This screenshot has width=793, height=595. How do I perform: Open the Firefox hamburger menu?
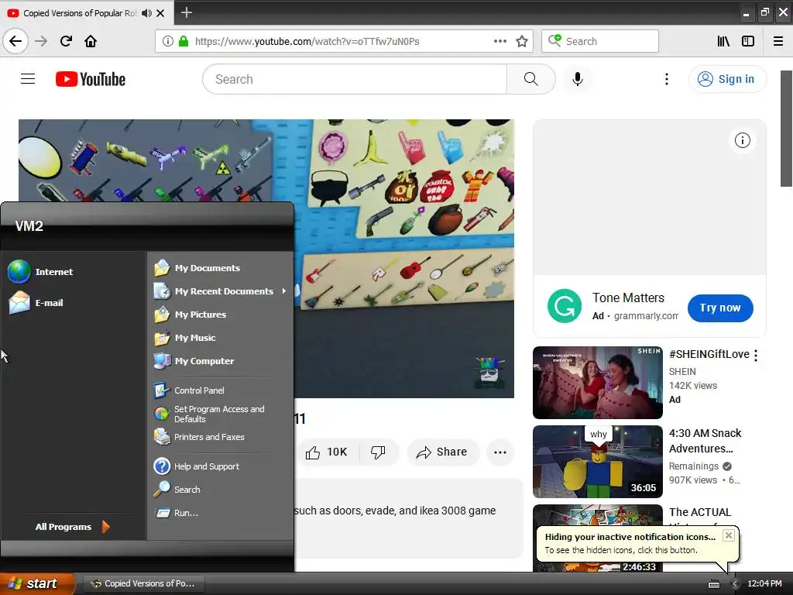(778, 41)
